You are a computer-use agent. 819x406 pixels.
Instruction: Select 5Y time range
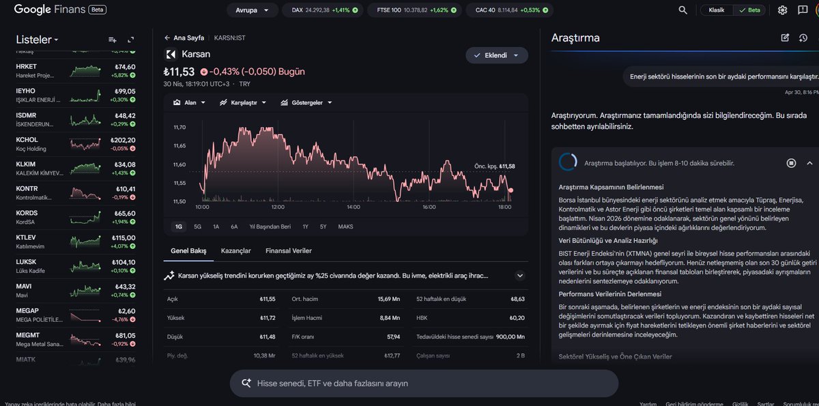coord(323,227)
